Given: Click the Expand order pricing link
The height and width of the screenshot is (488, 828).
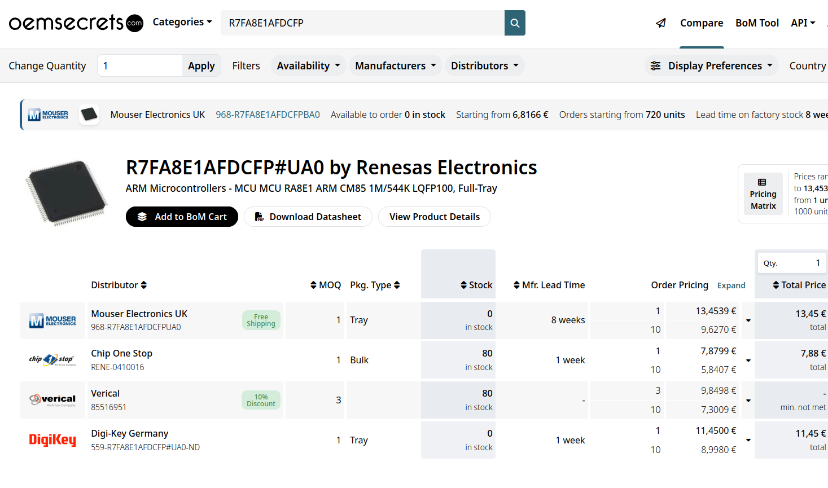Looking at the screenshot, I should pyautogui.click(x=731, y=285).
